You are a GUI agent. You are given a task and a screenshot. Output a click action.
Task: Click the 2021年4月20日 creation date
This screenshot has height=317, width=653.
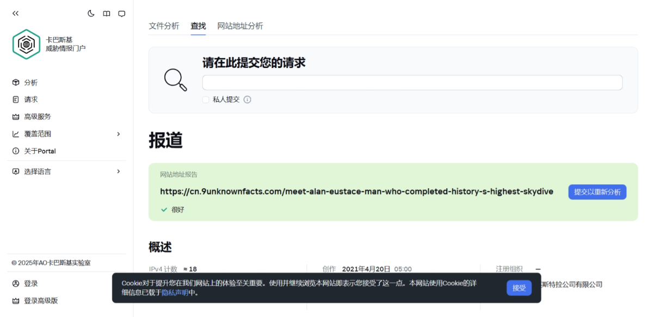pyautogui.click(x=366, y=269)
